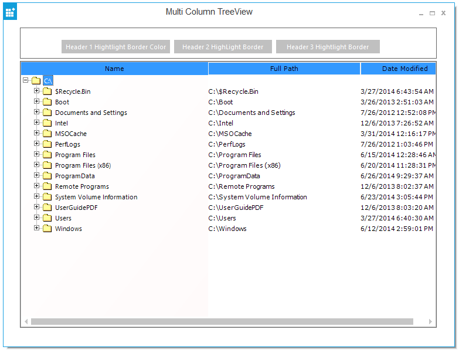459x350 pixels.
Task: Collapse the root C: drive node
Action: coord(25,80)
